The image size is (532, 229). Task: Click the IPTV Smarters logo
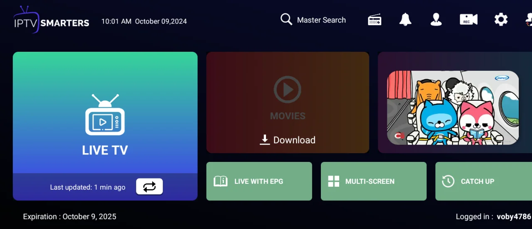tap(51, 20)
